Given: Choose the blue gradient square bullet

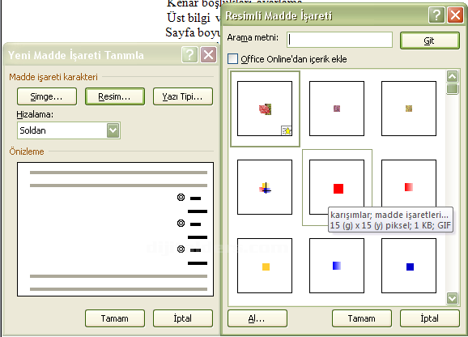Looking at the screenshot, I should coord(337,266).
